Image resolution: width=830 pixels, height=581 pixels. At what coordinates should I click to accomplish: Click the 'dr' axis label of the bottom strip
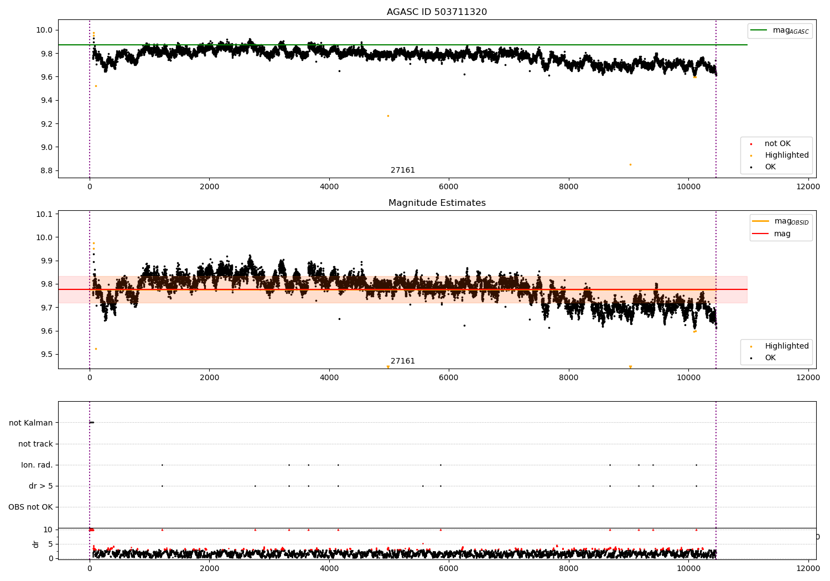pyautogui.click(x=36, y=544)
